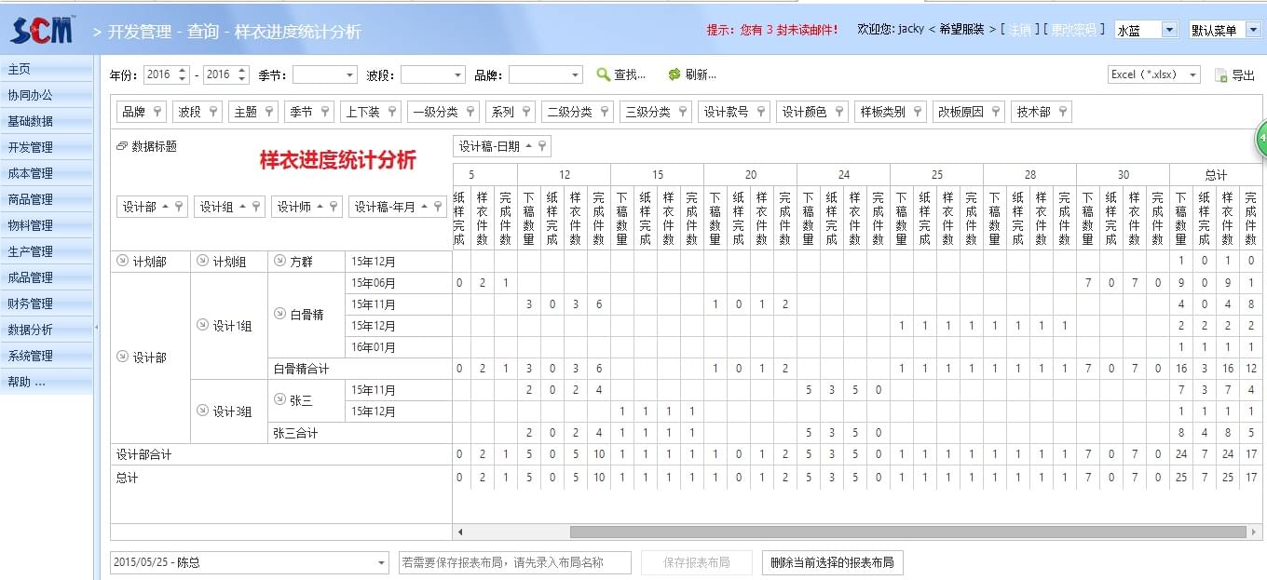
Task: Toggle ascending sort on 设计组 header
Action: (x=240, y=206)
